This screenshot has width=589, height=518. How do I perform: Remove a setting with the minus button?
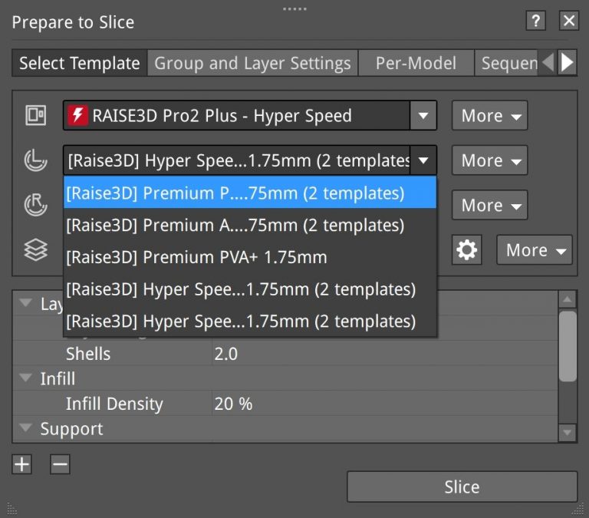point(60,464)
